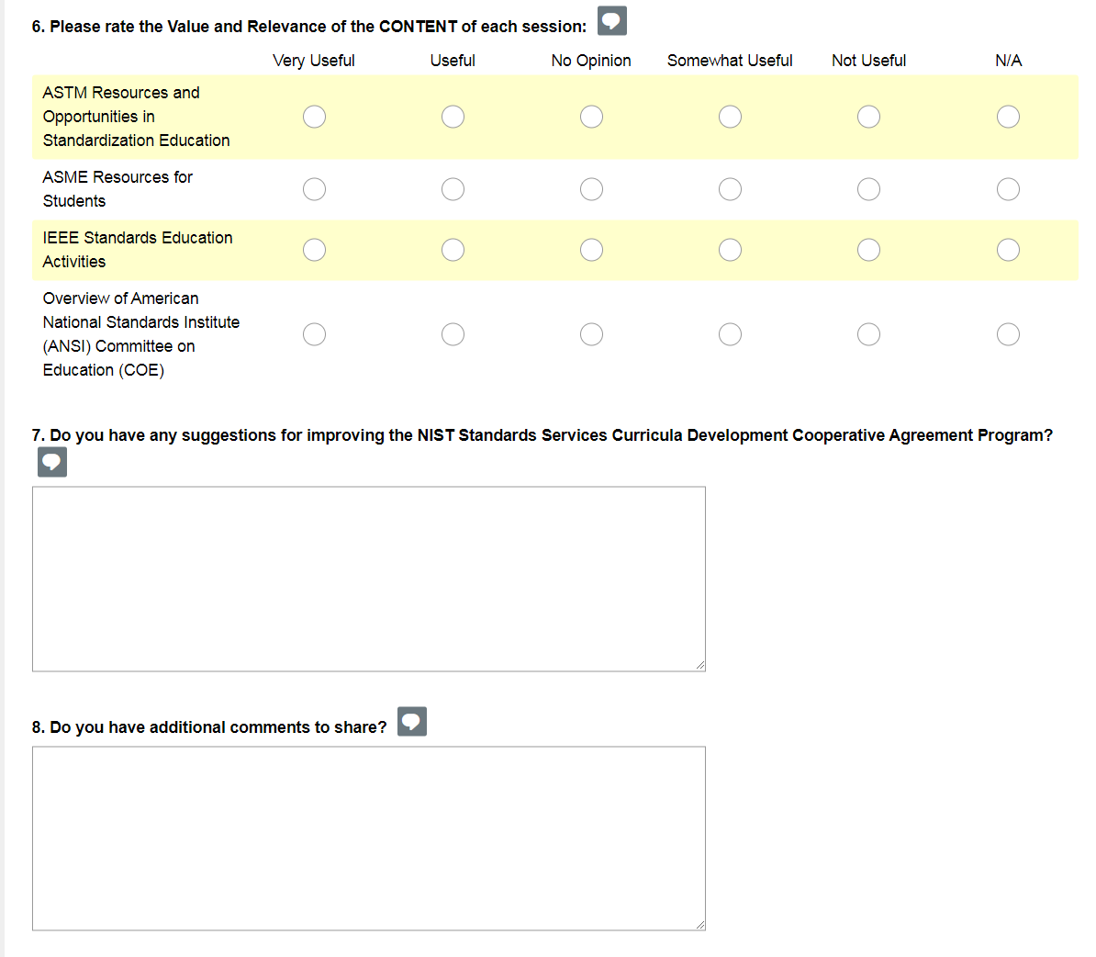Click the suggestions text box for question 7
This screenshot has width=1096, height=957.
click(368, 579)
